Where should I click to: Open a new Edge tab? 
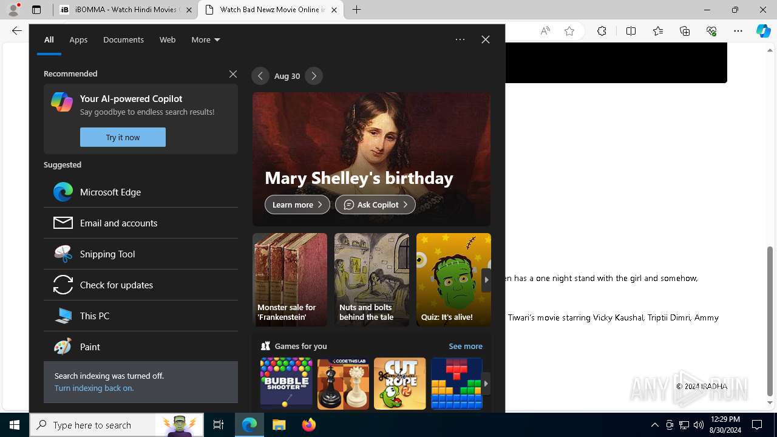357,10
